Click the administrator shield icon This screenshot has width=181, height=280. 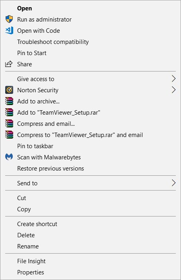coord(9,19)
